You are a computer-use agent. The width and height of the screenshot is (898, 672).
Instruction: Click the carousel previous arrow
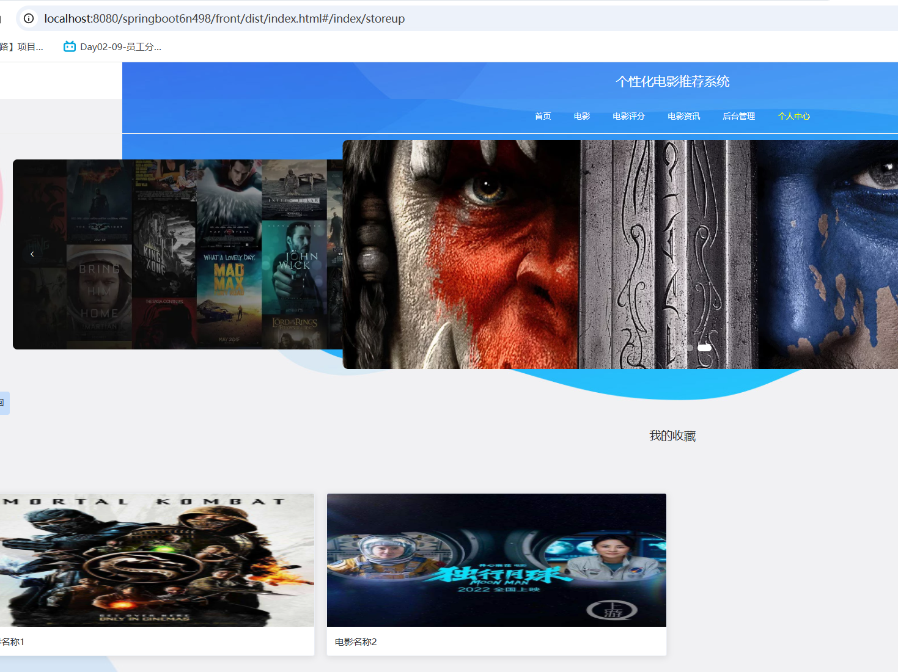click(x=32, y=254)
